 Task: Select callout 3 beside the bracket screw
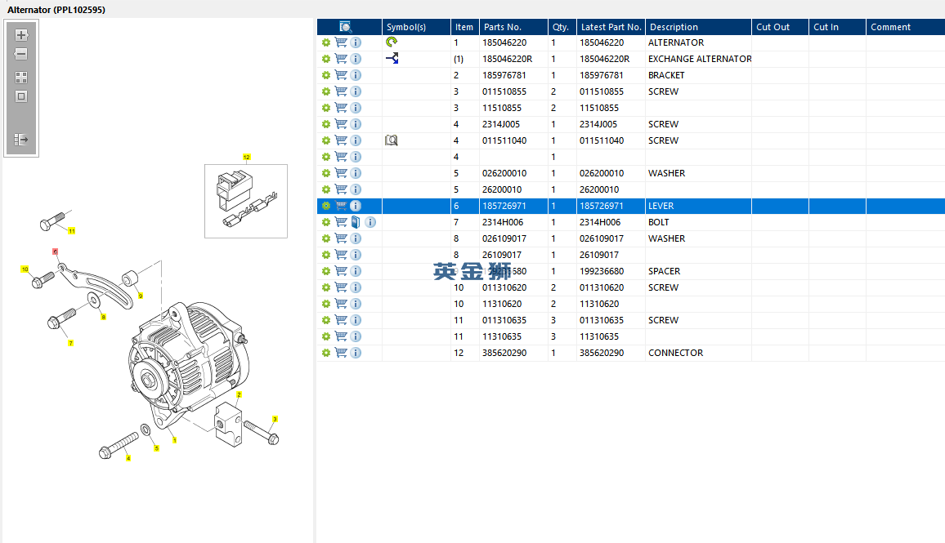275,419
